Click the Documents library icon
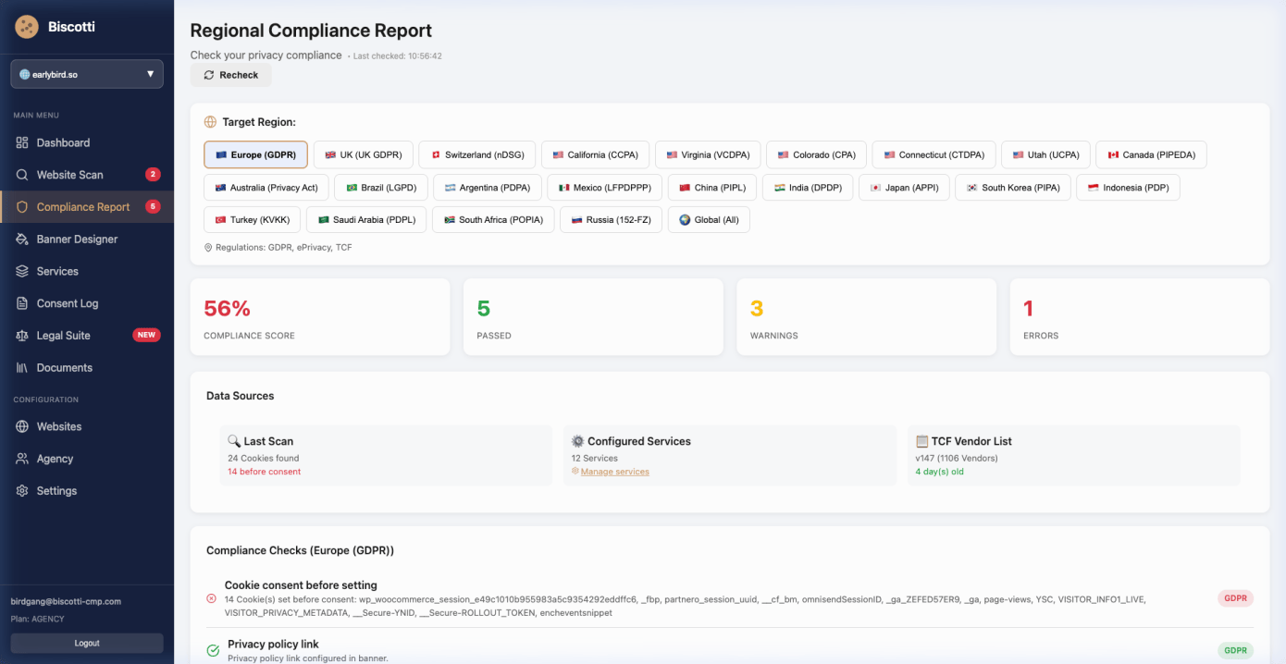The height and width of the screenshot is (664, 1286). [x=22, y=368]
